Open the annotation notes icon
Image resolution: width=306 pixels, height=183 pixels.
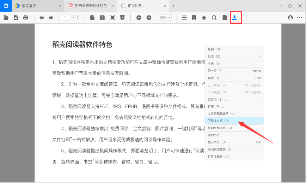225,18
